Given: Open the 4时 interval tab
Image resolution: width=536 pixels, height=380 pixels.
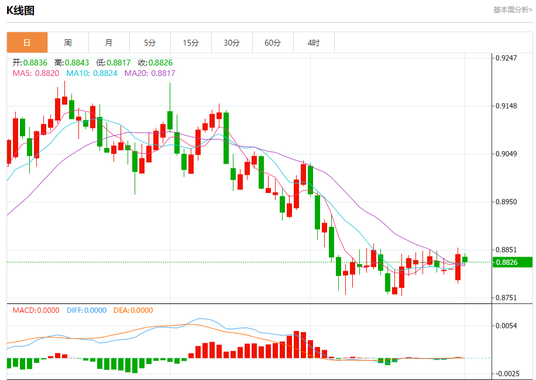Looking at the screenshot, I should pos(314,43).
